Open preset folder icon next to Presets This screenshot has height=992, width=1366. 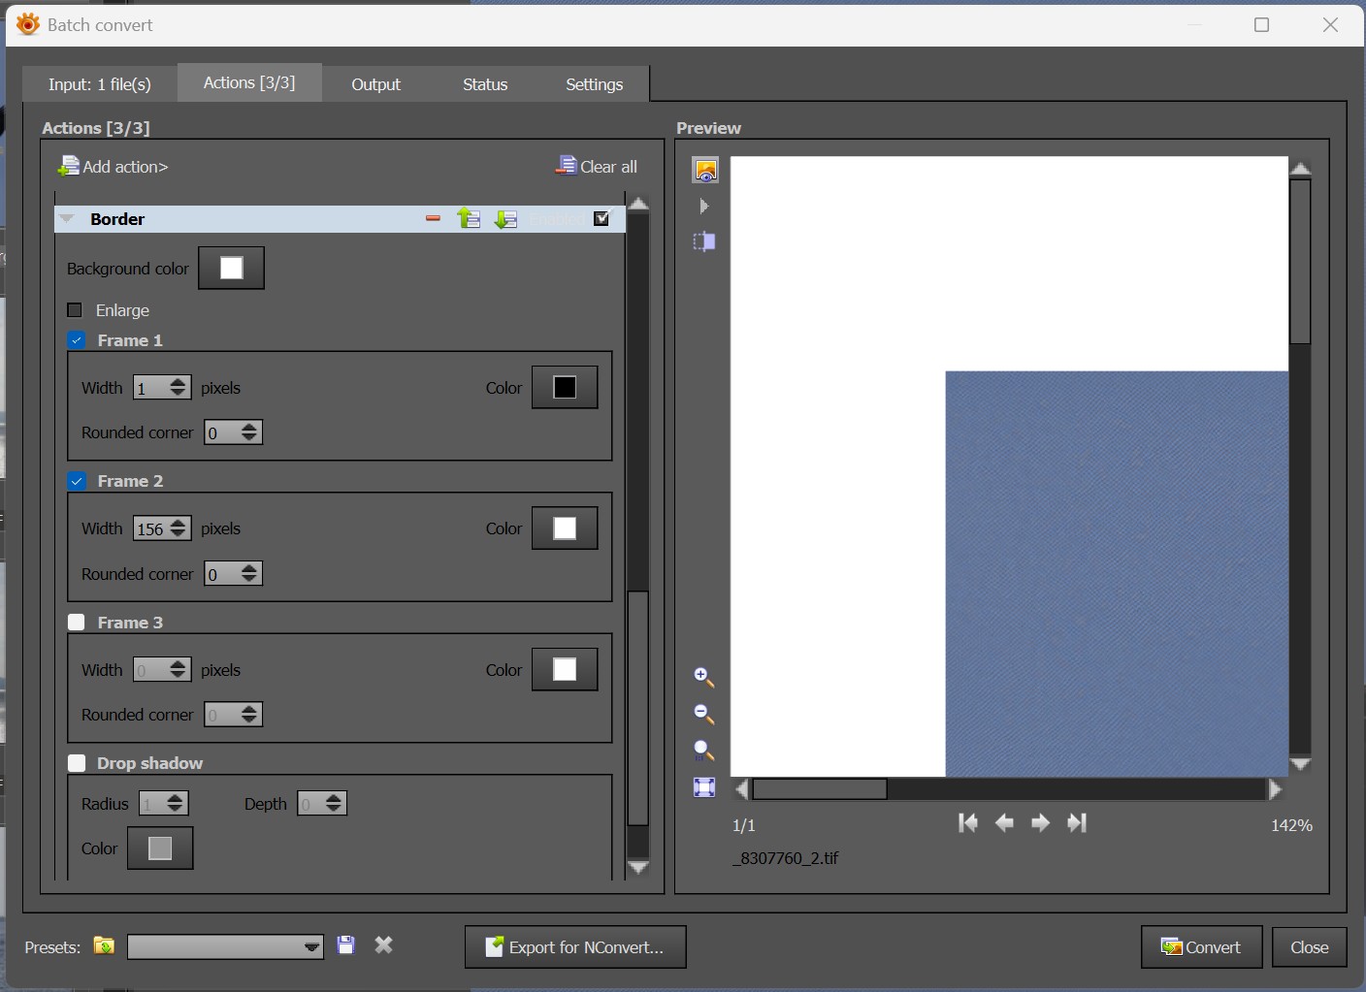pyautogui.click(x=104, y=945)
